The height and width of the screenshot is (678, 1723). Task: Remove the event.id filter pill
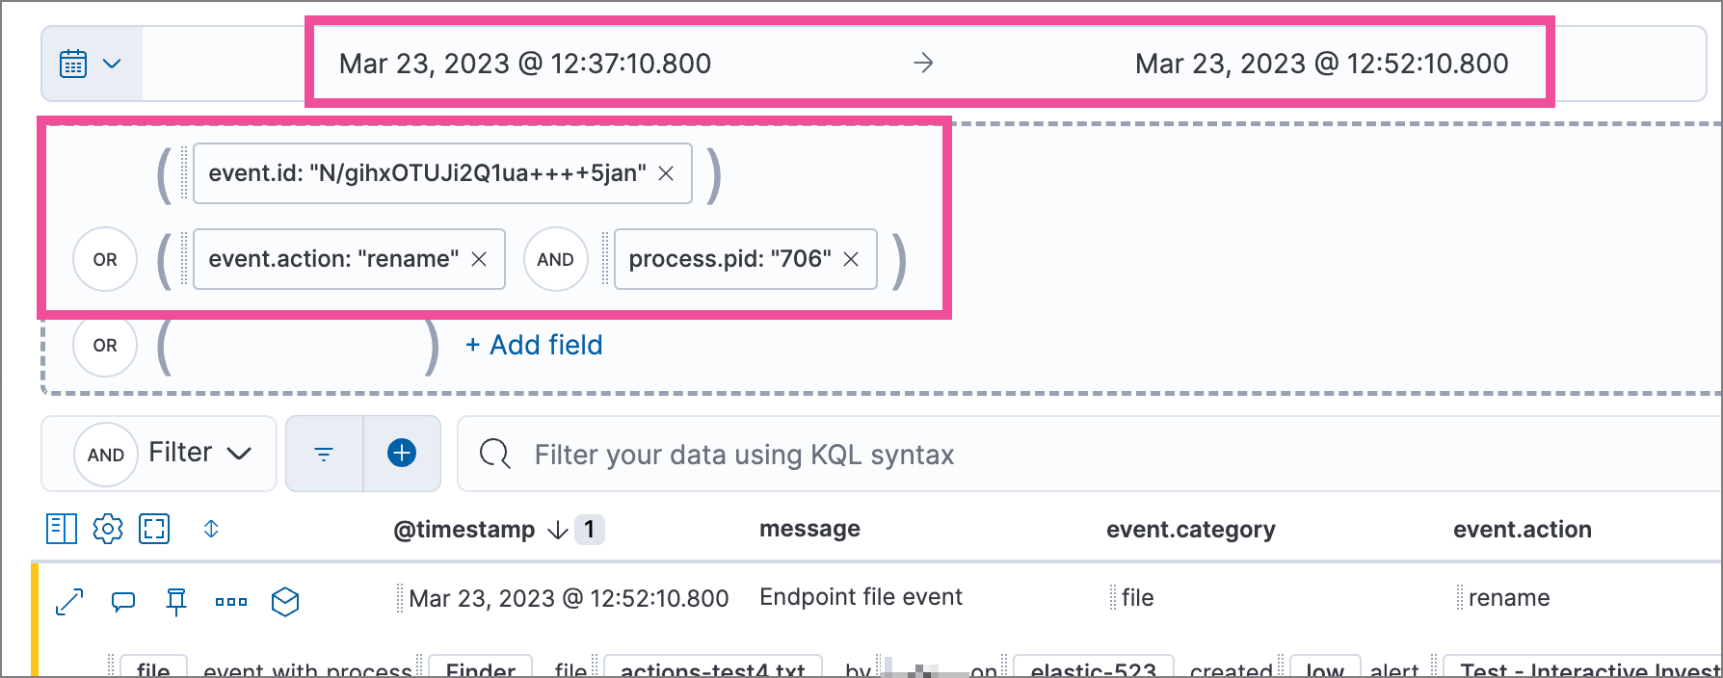pyautogui.click(x=667, y=173)
